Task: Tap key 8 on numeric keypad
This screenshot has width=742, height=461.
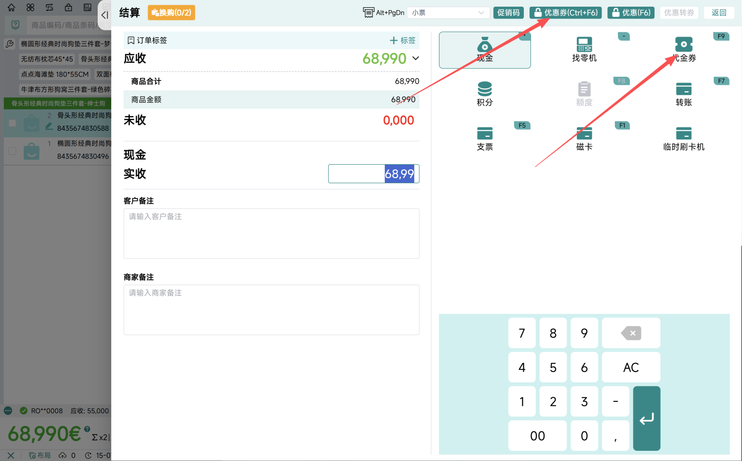Action: tap(553, 333)
